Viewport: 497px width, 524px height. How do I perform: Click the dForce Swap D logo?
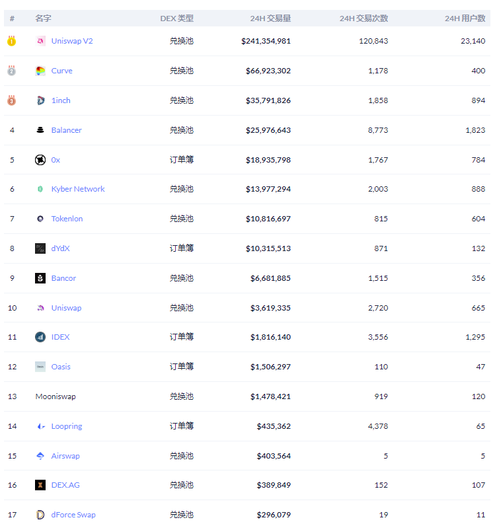point(40,515)
